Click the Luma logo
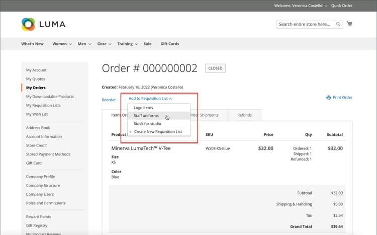Screen dimensions: 377x235 44,24
